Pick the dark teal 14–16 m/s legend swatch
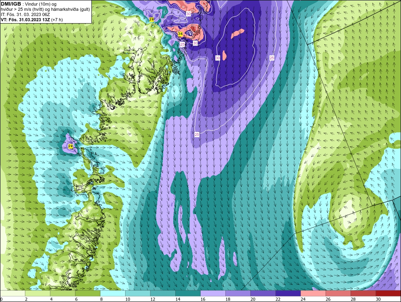This screenshot has width=401, height=302. click(x=188, y=293)
